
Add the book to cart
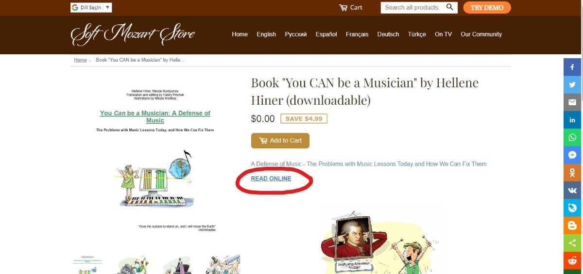[280, 141]
